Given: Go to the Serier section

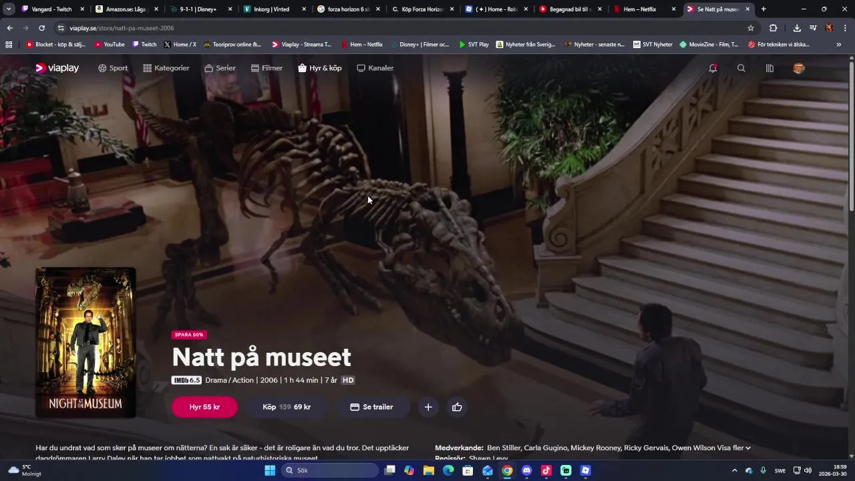Looking at the screenshot, I should 220,68.
